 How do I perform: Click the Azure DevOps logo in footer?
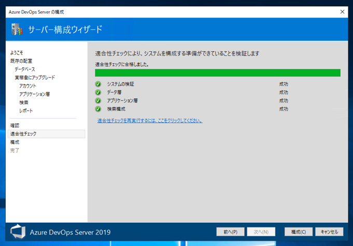18,231
